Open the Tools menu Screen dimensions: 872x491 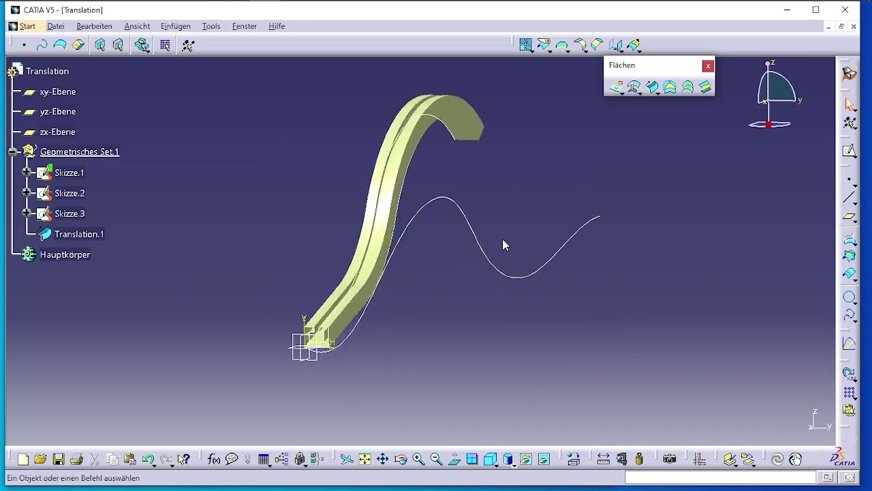[x=211, y=26]
